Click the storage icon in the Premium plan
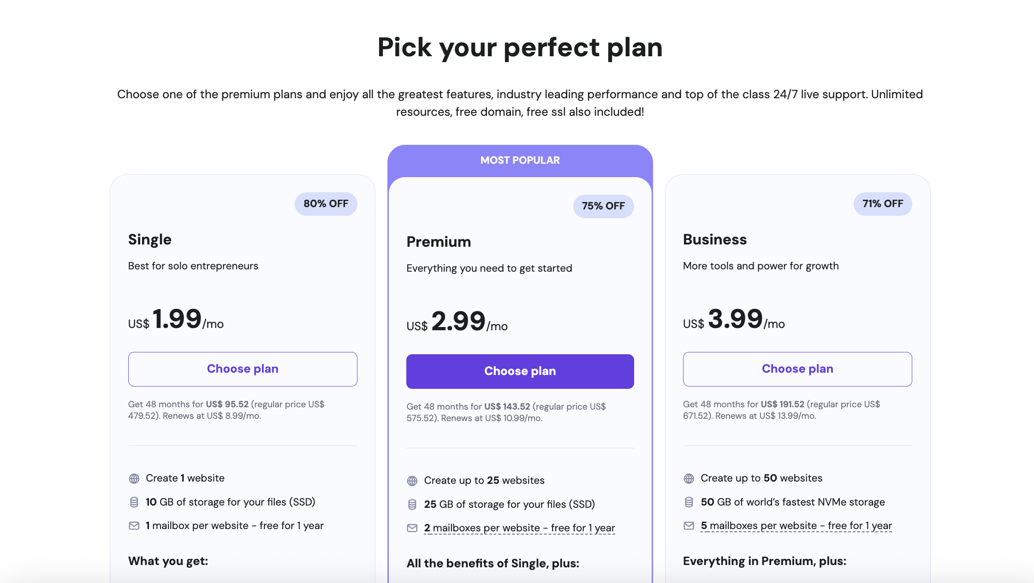This screenshot has width=1034, height=583. (412, 504)
